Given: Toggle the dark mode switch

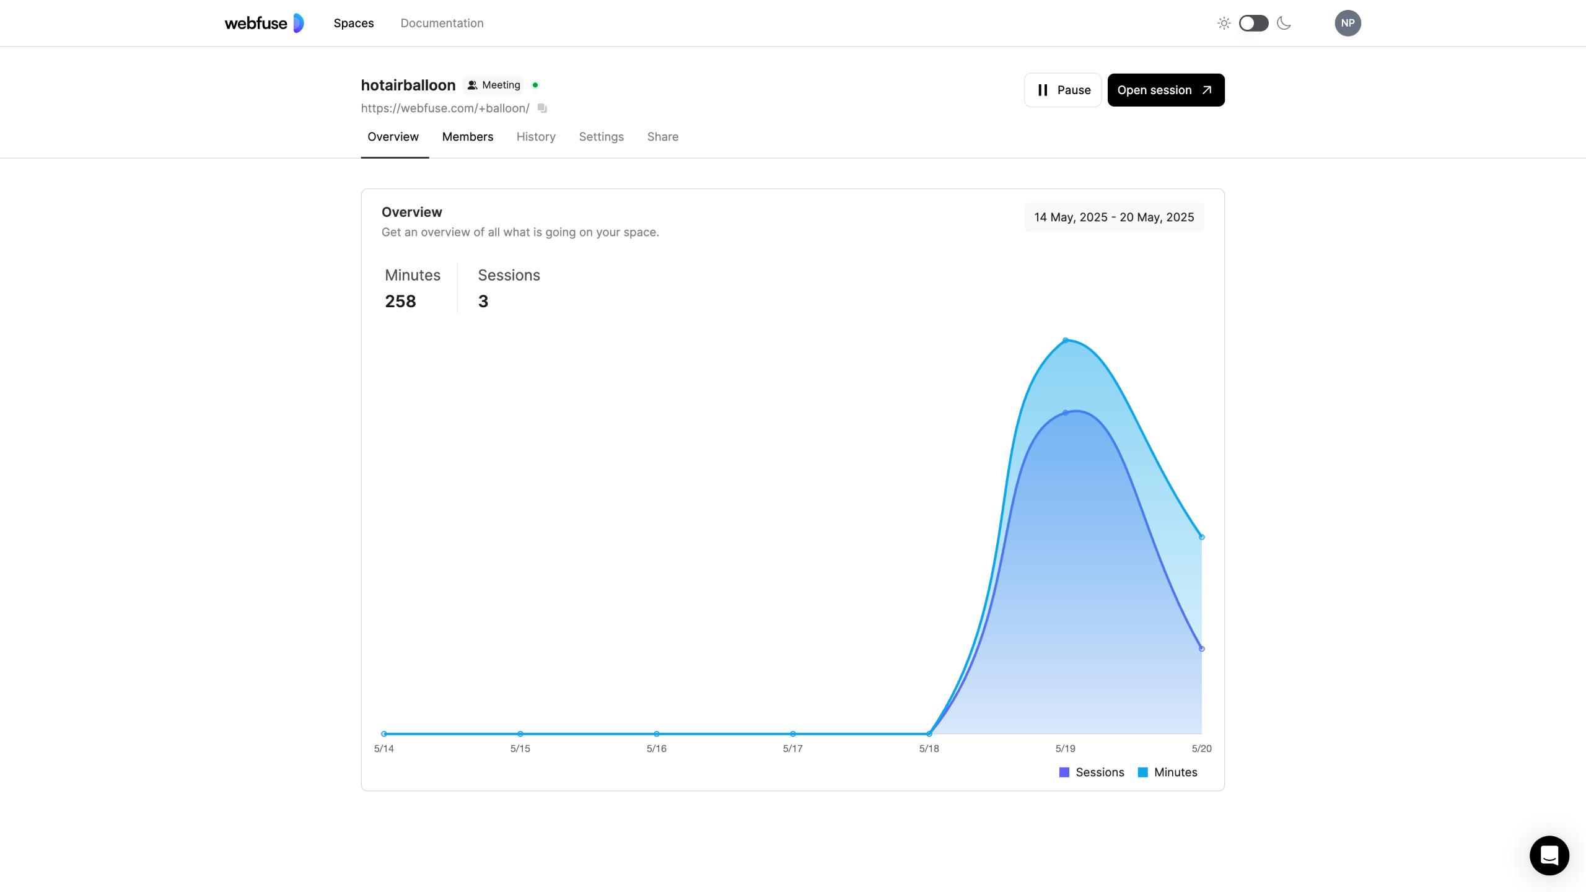Looking at the screenshot, I should tap(1253, 23).
